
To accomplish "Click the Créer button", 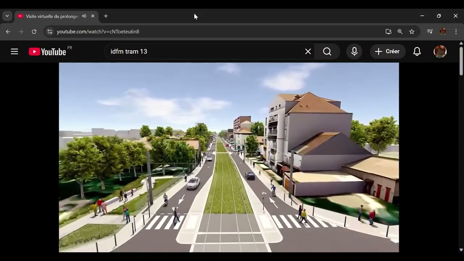I will coord(388,51).
